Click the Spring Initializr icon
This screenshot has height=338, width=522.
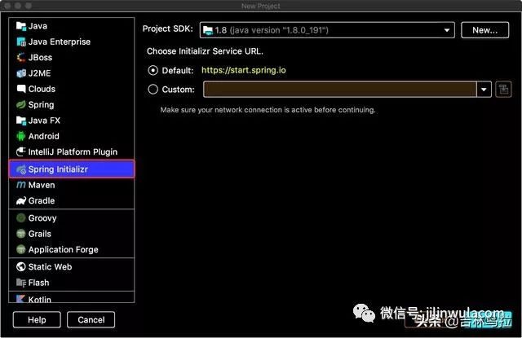click(x=21, y=169)
